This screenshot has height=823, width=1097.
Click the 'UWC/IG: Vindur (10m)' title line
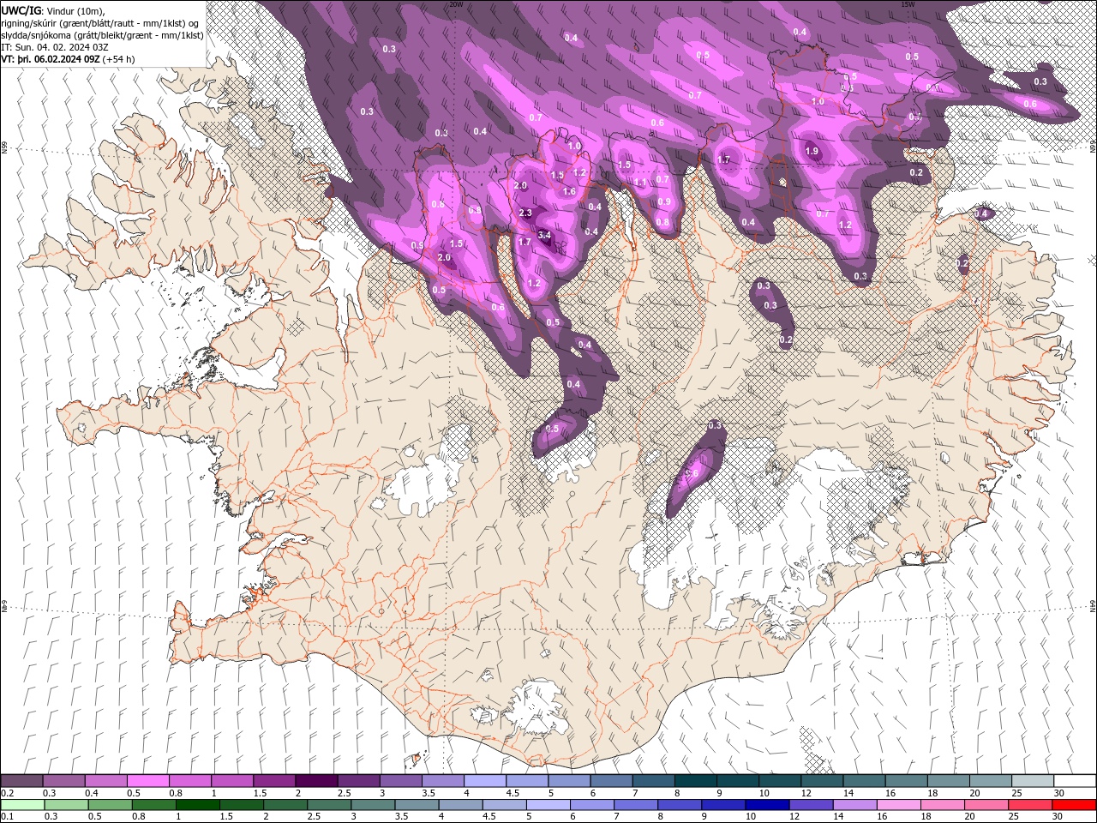pos(54,10)
